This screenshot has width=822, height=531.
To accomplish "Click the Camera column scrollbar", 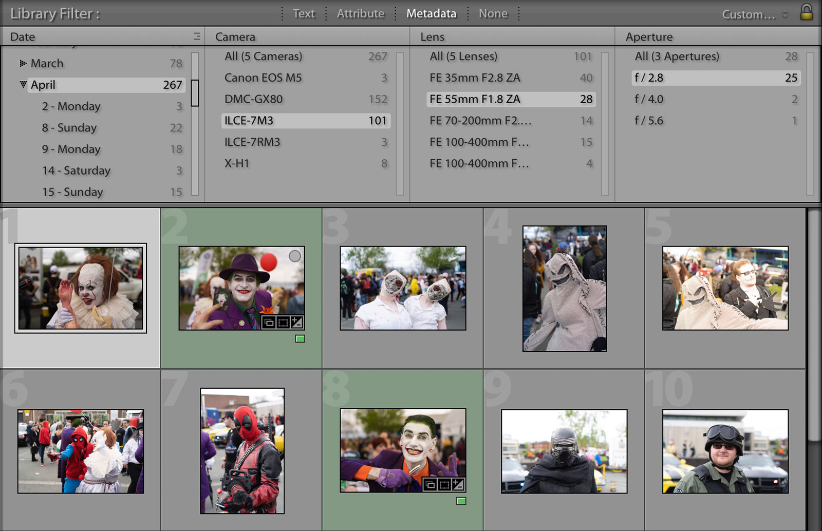I will click(x=400, y=123).
